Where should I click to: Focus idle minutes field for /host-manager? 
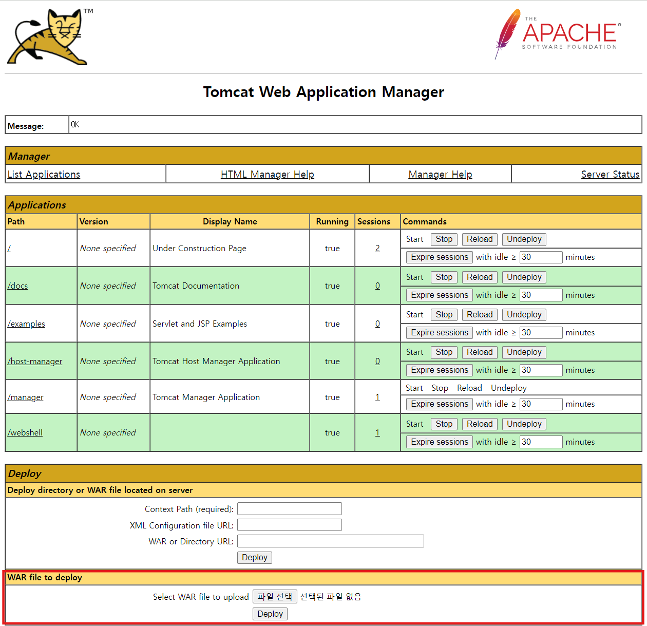click(x=541, y=370)
